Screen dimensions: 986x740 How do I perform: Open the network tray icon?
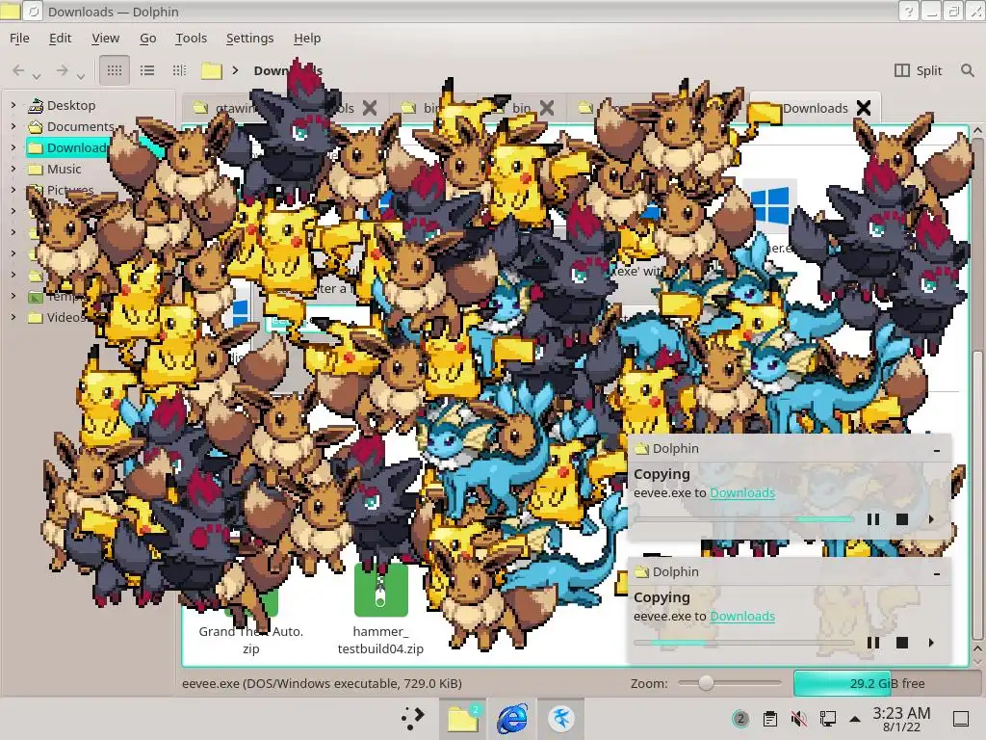point(827,718)
